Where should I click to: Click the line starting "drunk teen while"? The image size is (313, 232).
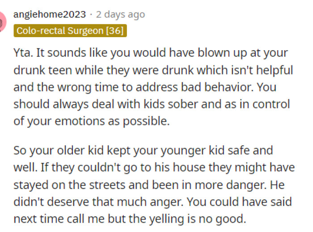click(153, 70)
